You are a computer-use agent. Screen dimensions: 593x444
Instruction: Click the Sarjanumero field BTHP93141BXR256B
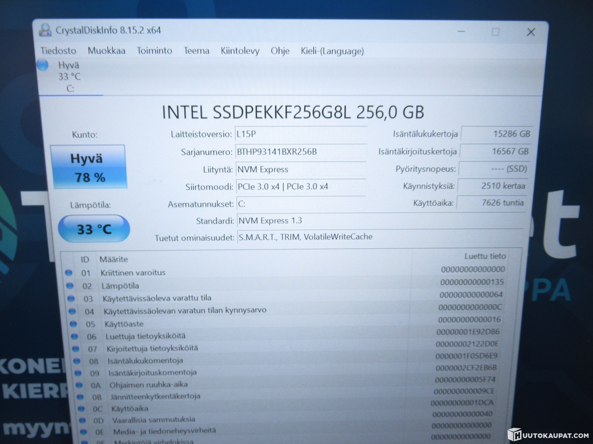[301, 152]
